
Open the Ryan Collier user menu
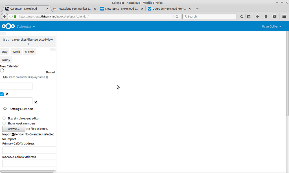click(272, 27)
